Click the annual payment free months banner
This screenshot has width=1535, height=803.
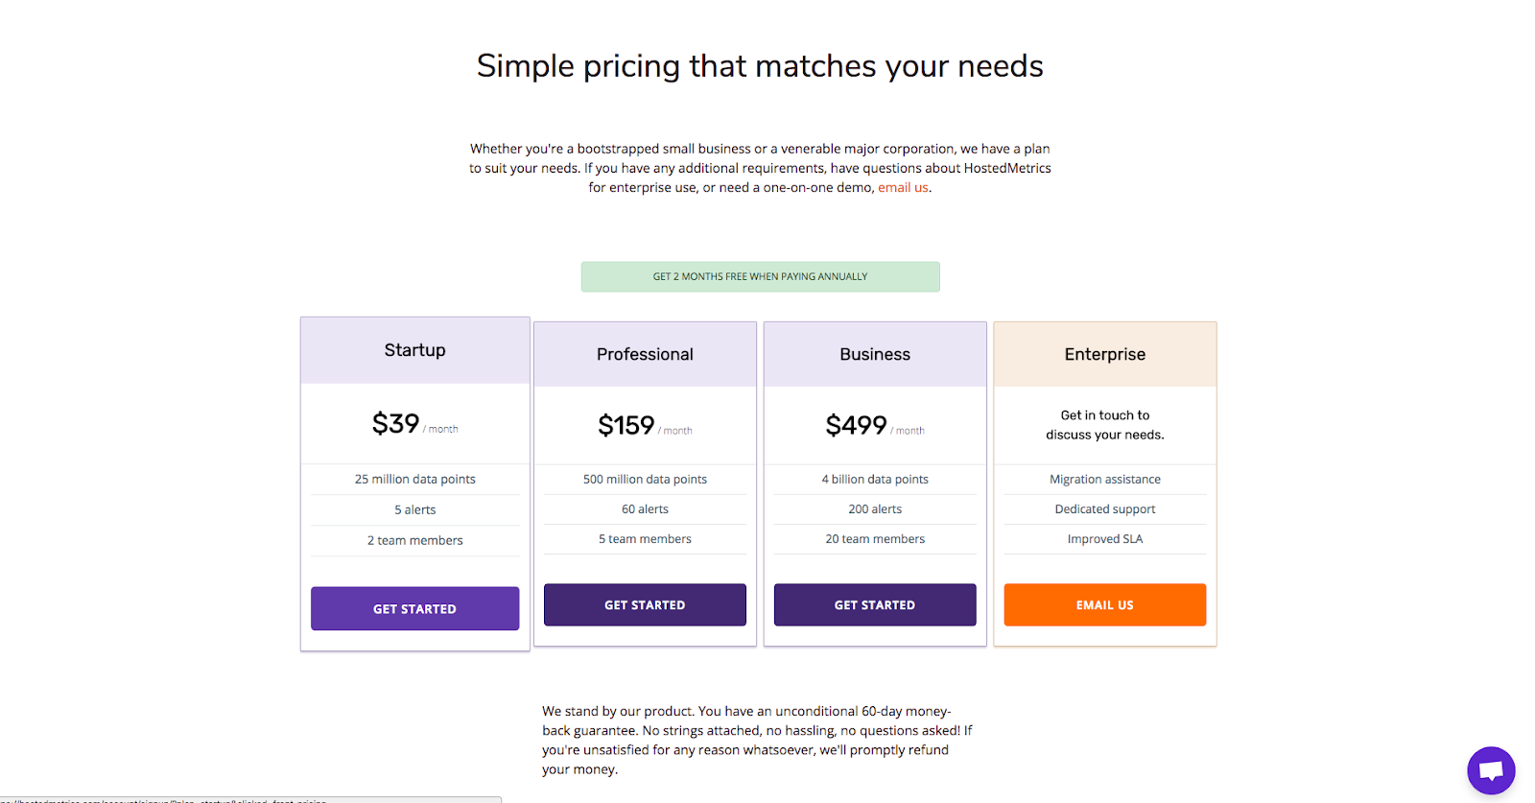pos(760,276)
